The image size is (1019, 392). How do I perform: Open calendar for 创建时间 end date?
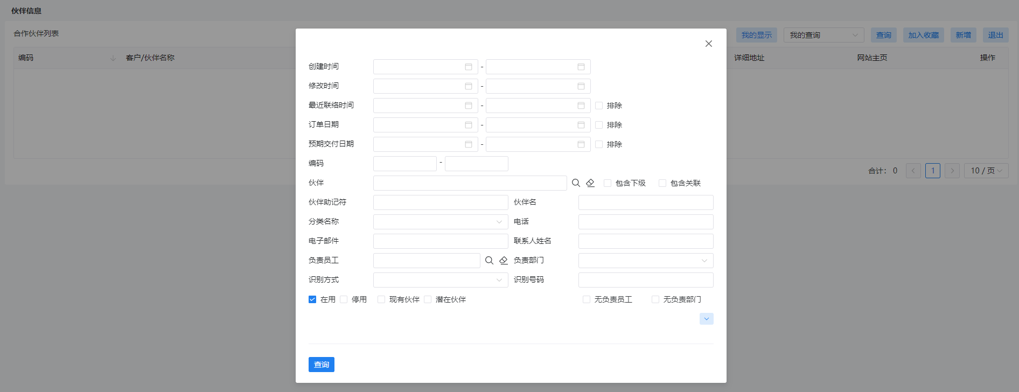tap(581, 67)
